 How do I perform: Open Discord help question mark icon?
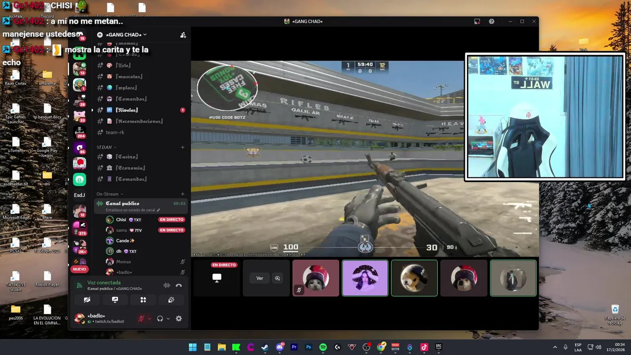pyautogui.click(x=491, y=22)
